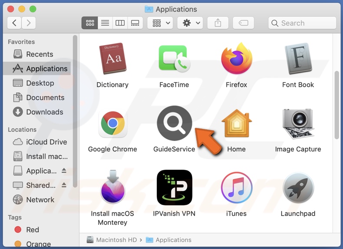This screenshot has width=343, height=249.
Task: Click the Dictionary label text
Action: click(x=112, y=85)
